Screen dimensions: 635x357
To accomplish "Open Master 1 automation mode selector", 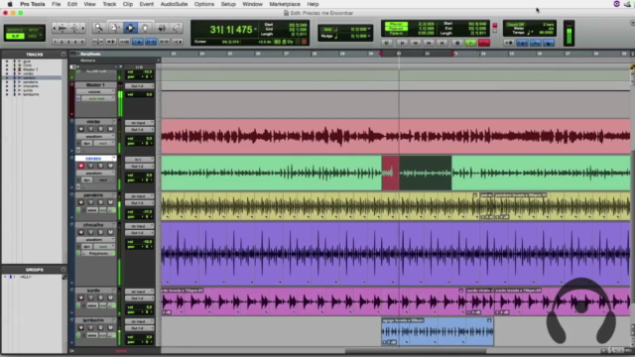I will [x=97, y=98].
